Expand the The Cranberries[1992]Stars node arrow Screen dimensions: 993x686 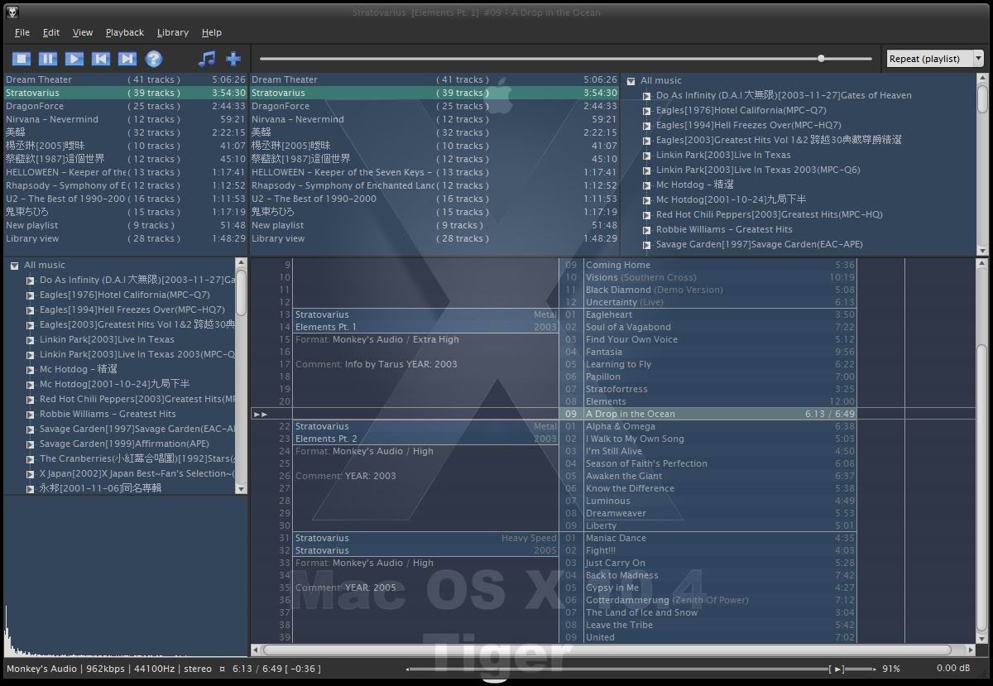point(31,459)
